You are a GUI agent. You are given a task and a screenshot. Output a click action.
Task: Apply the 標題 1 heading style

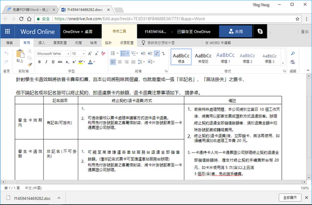pyautogui.click(x=226, y=57)
